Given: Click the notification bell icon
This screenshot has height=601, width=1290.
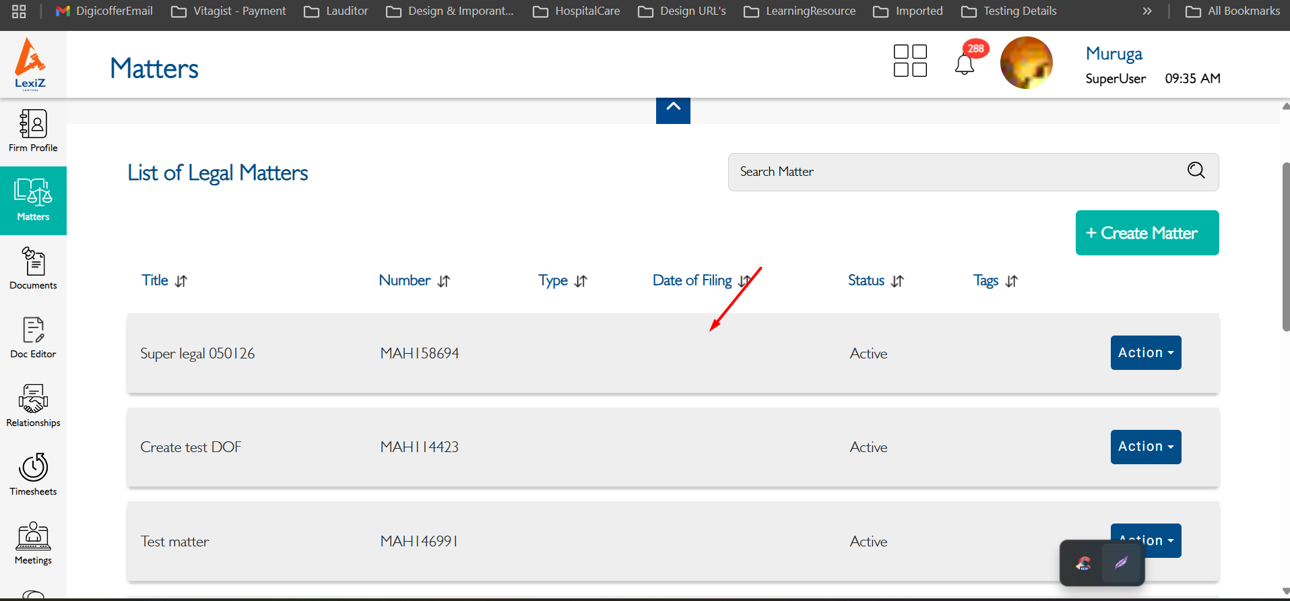Looking at the screenshot, I should point(964,65).
